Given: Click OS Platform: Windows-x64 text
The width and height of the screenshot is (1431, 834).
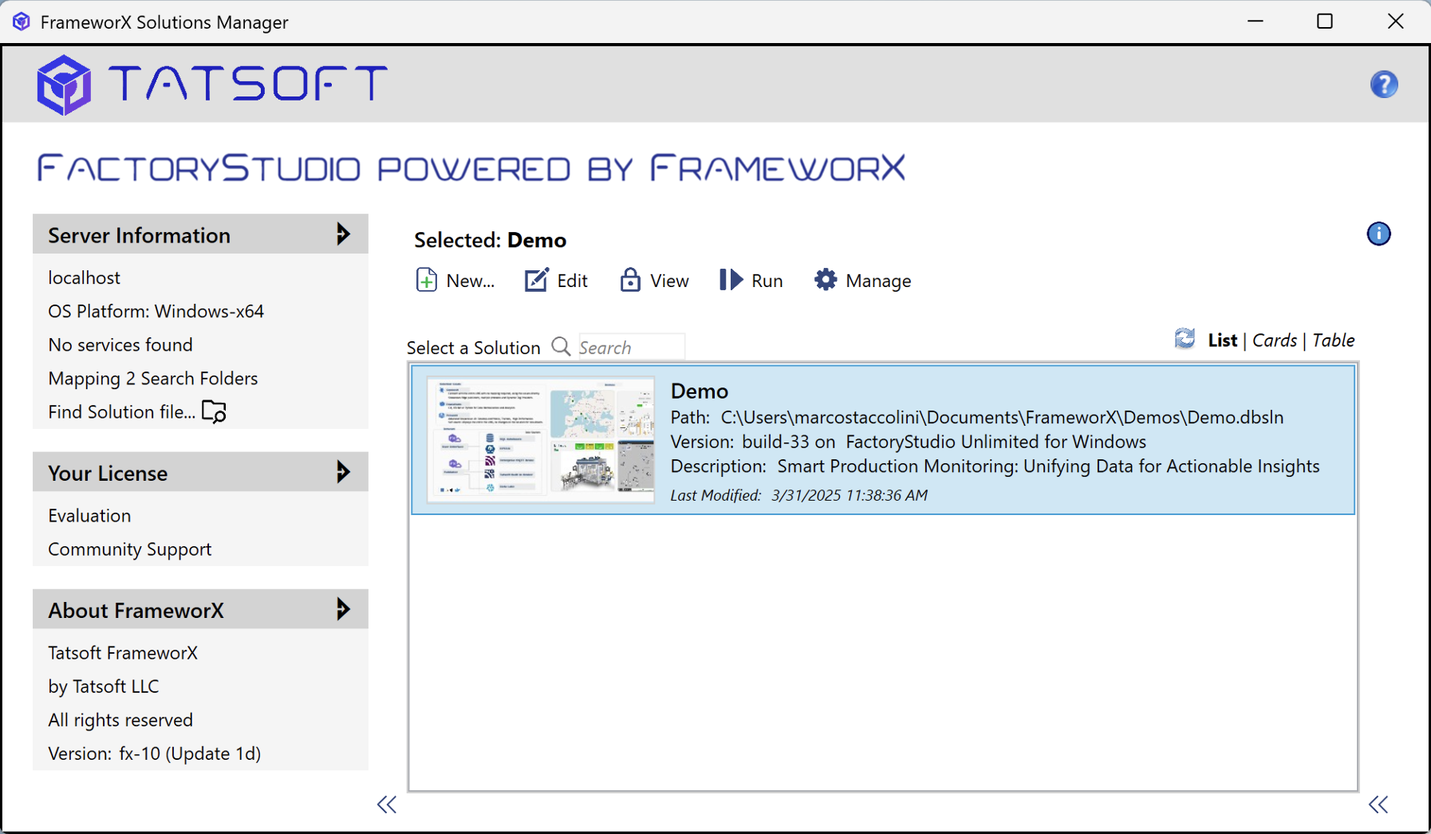Looking at the screenshot, I should (156, 311).
